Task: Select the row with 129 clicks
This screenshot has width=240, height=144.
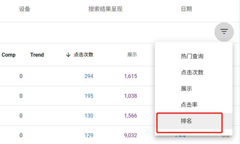Action: tap(89, 136)
